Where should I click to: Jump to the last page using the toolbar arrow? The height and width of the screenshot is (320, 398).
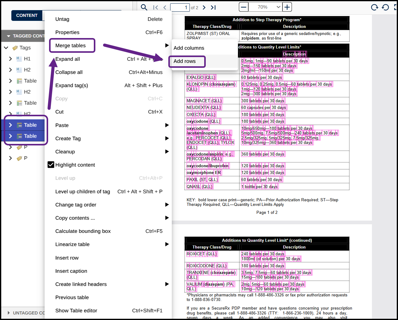(x=213, y=7)
